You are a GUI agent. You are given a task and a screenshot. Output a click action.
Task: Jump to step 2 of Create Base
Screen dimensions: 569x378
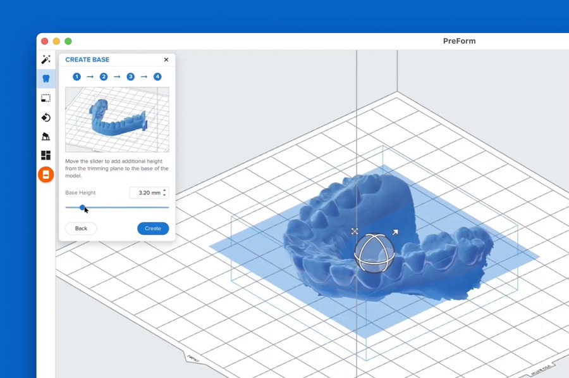(104, 77)
